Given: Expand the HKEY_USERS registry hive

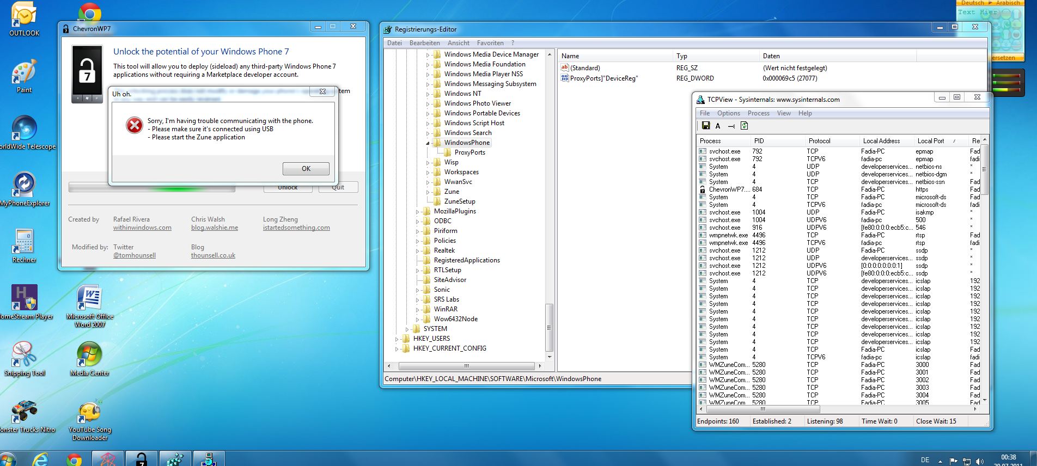Looking at the screenshot, I should 397,339.
